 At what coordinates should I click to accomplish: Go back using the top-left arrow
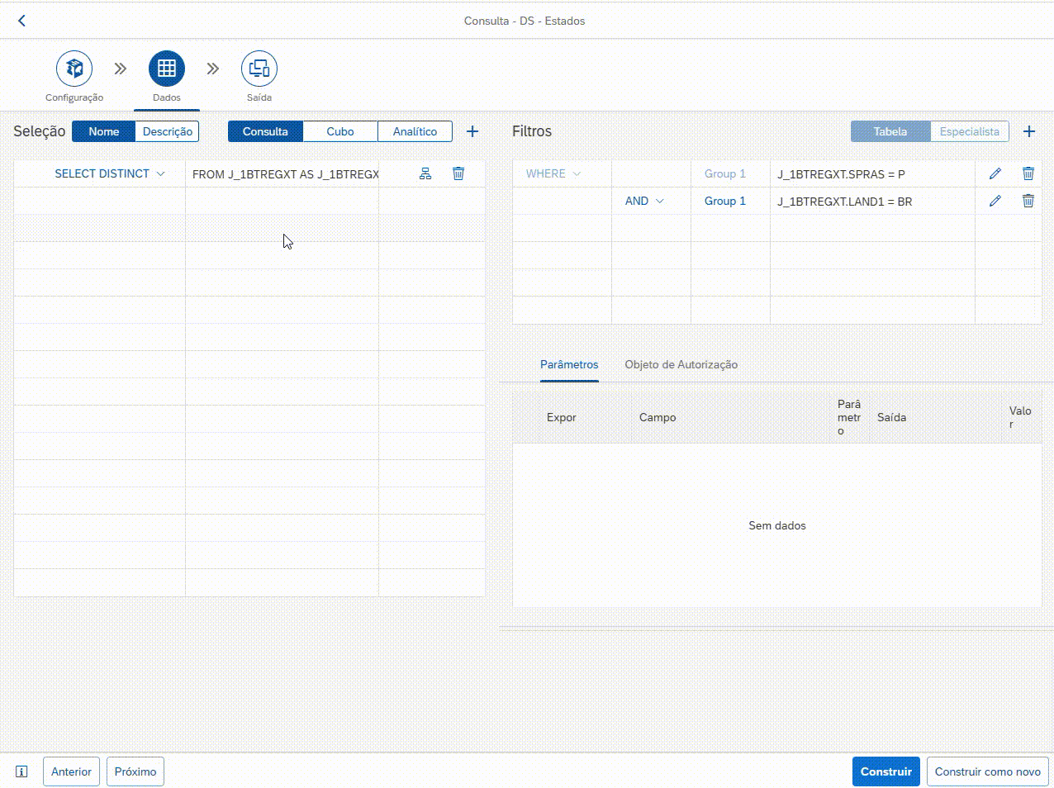pos(22,21)
